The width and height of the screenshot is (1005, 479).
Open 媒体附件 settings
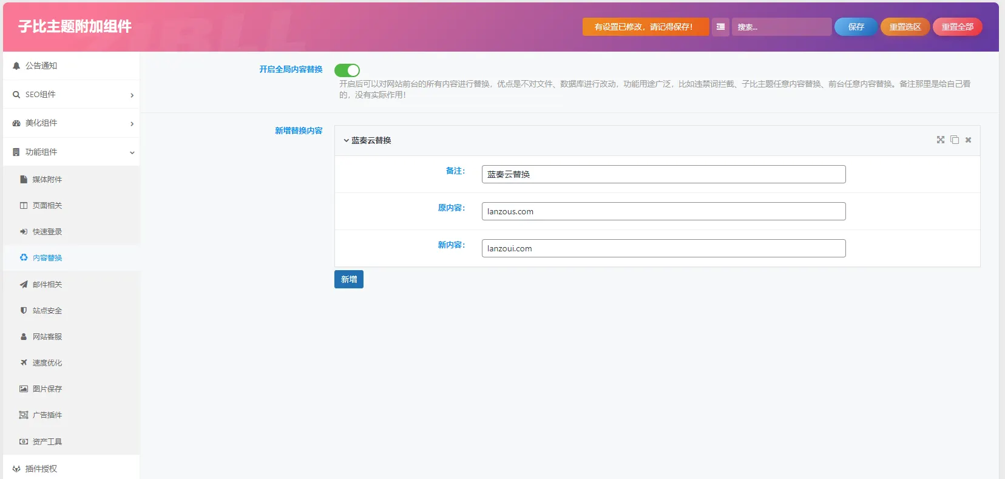click(72, 180)
